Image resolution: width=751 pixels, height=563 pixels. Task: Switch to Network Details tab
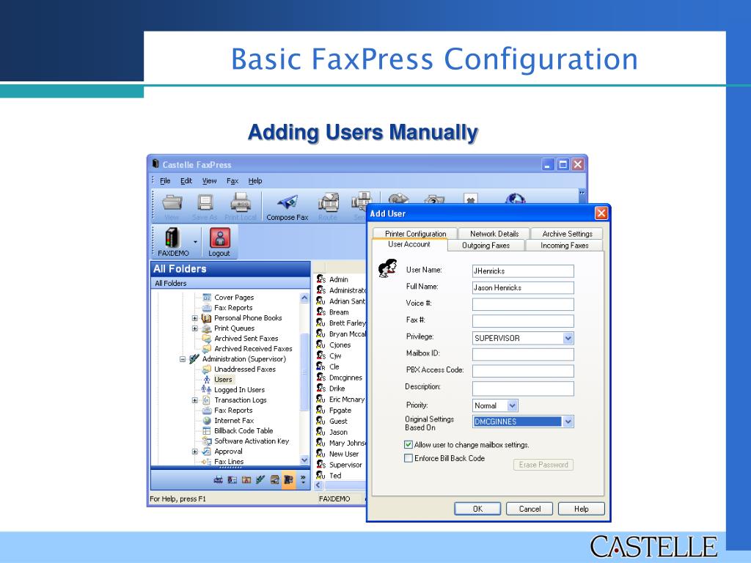(494, 234)
